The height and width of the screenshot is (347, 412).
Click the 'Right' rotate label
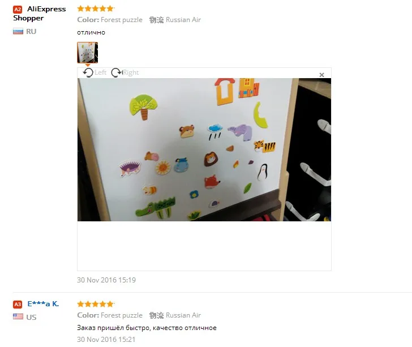131,72
